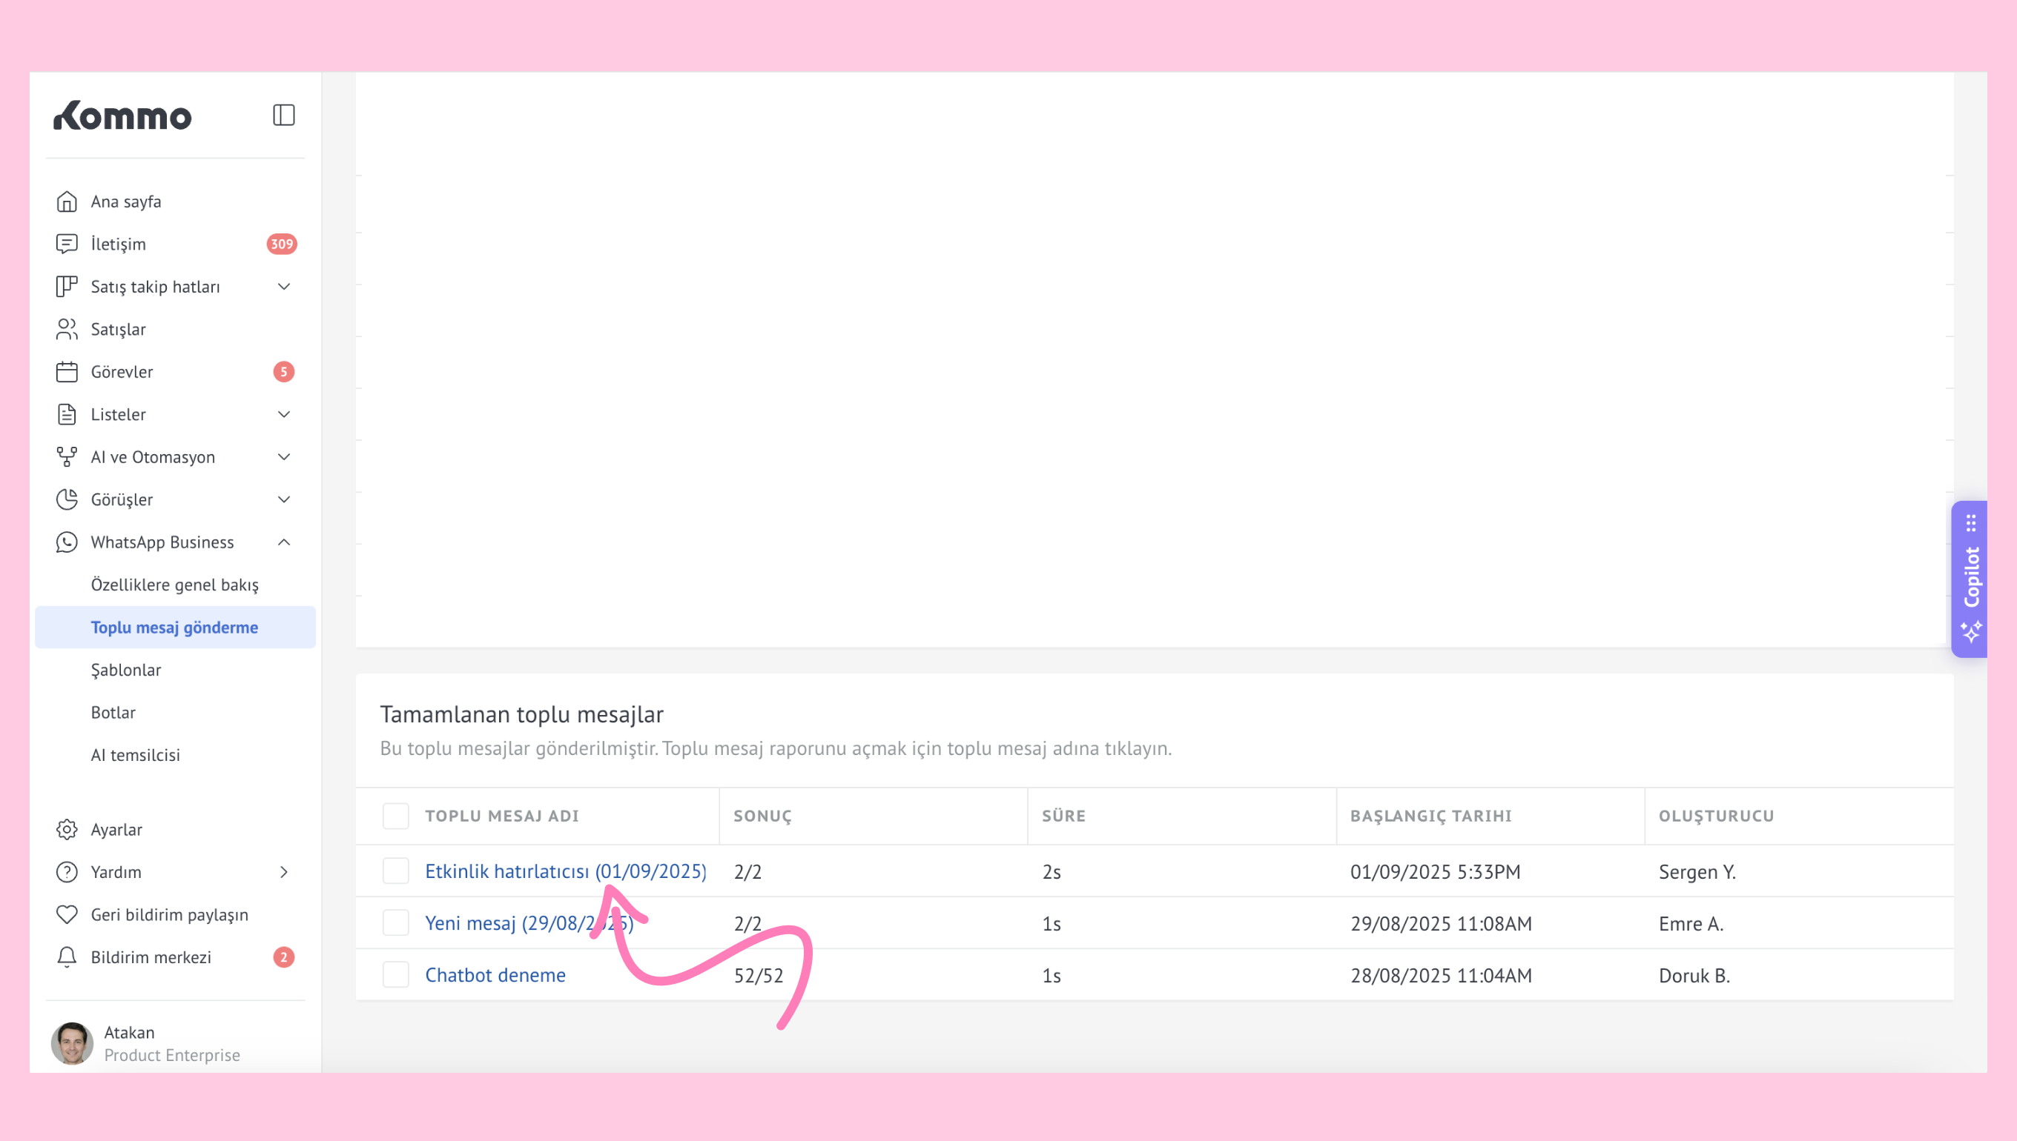Click the Geri bildirim paylaşın heart icon
The height and width of the screenshot is (1141, 2017).
(x=67, y=914)
